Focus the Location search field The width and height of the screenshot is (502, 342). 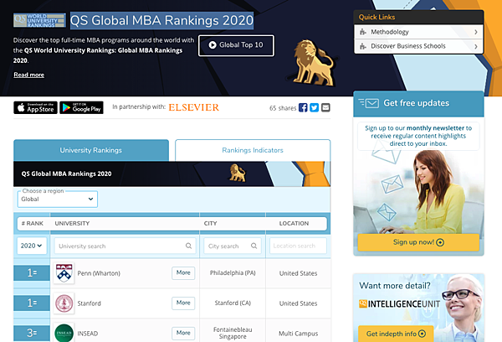[x=298, y=246]
